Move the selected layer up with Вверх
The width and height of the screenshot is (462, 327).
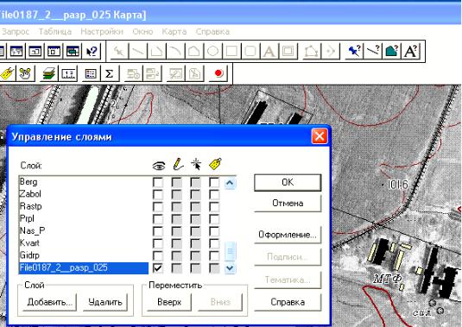[169, 302]
